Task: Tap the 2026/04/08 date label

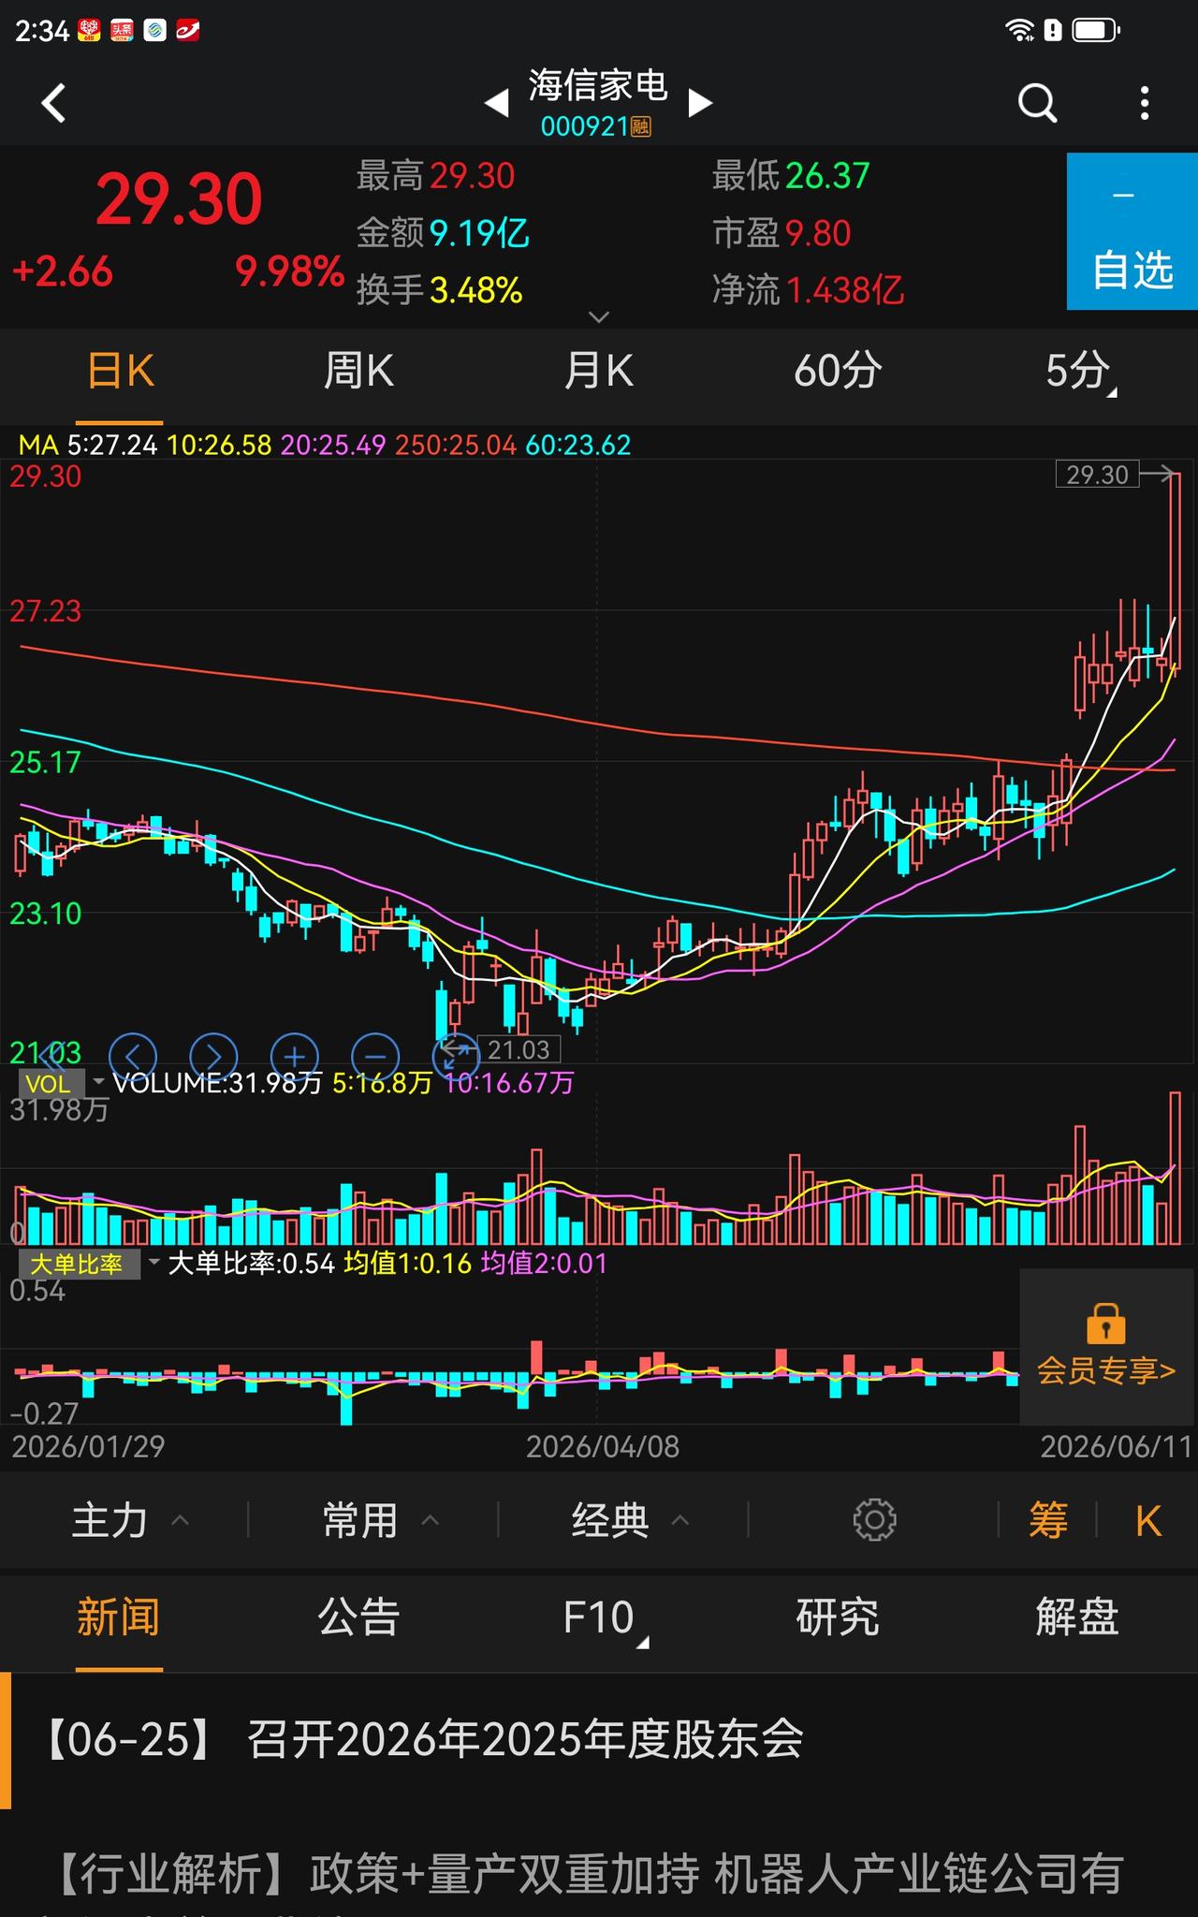Action: [603, 1446]
